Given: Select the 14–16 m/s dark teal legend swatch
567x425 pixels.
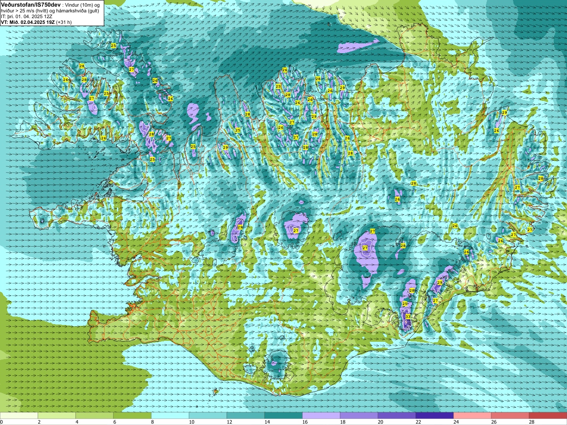Looking at the screenshot, I should pyautogui.click(x=283, y=416).
